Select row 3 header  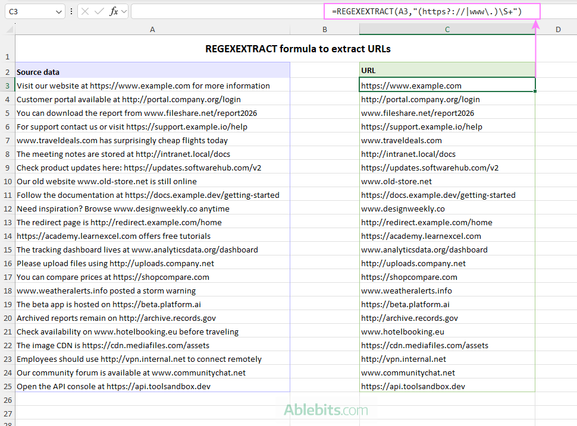click(x=7, y=86)
